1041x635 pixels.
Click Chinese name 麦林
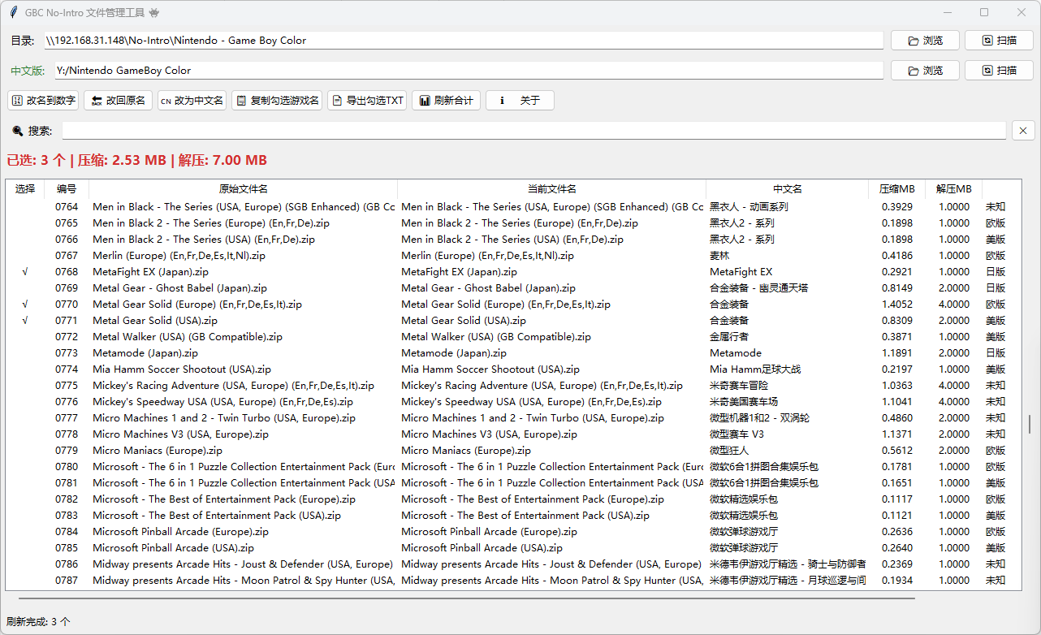719,256
